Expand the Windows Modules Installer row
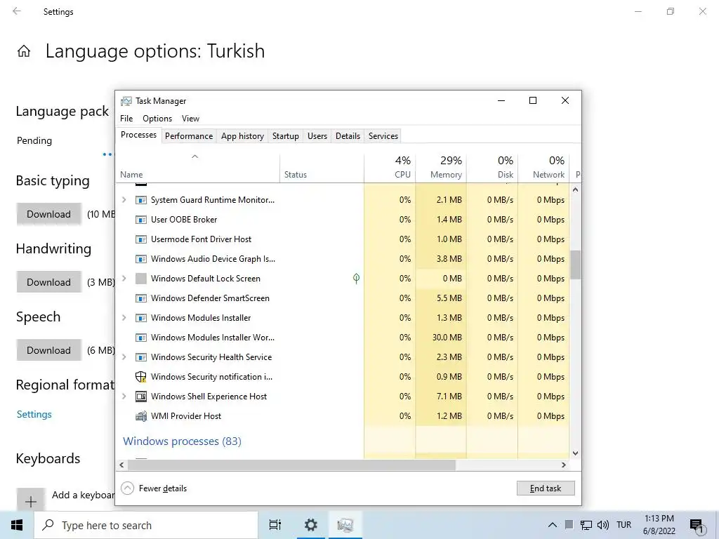The image size is (719, 539). [124, 318]
